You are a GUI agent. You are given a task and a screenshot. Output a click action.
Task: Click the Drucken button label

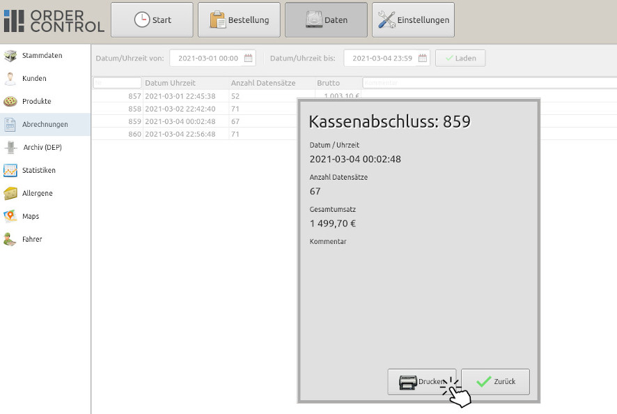pos(432,382)
